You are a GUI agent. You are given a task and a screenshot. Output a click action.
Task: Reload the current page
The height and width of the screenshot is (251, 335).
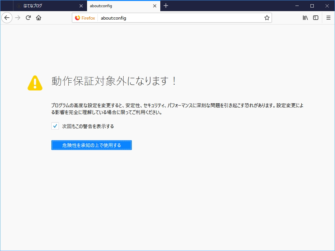(27, 18)
